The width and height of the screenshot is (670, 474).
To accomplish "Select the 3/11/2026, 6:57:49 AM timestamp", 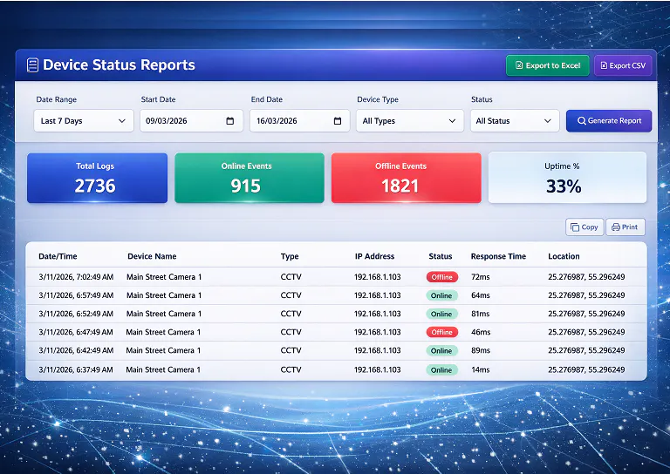I will click(x=76, y=295).
